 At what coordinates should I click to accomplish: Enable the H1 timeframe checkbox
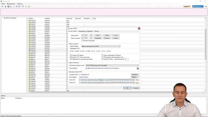[92, 51]
